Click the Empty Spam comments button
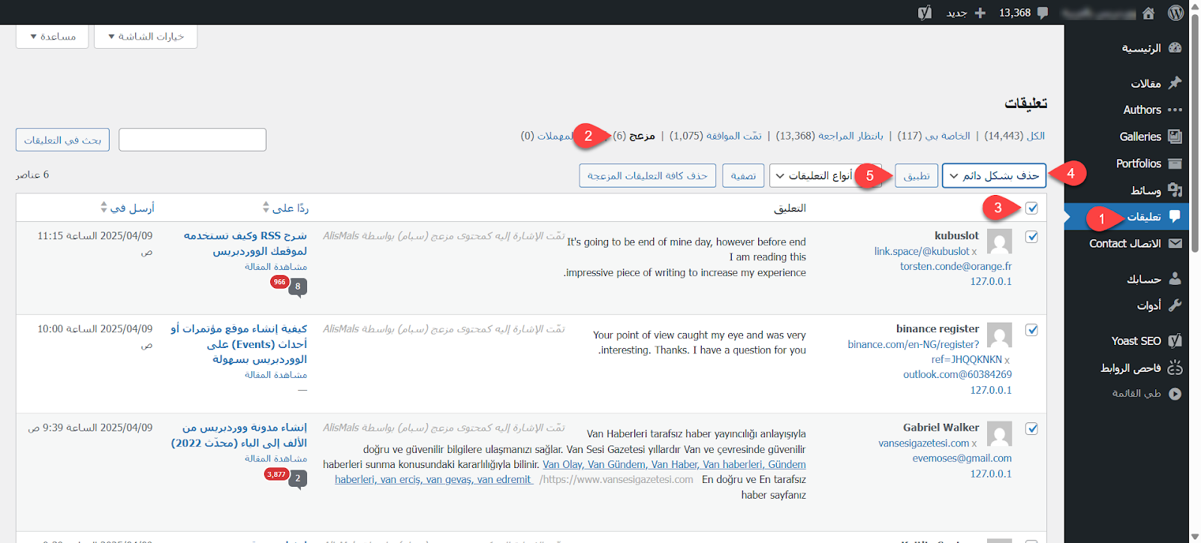 tap(647, 175)
